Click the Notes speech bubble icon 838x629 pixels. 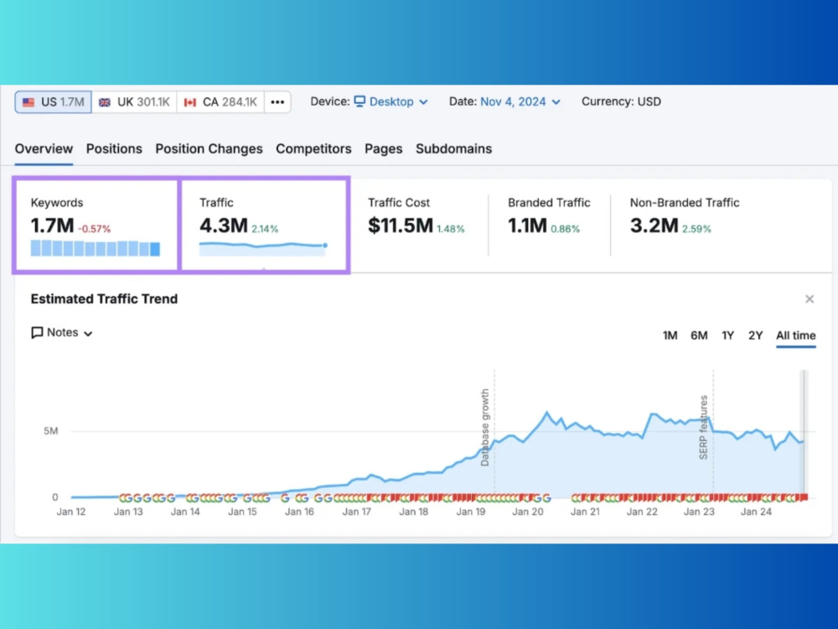(x=37, y=333)
